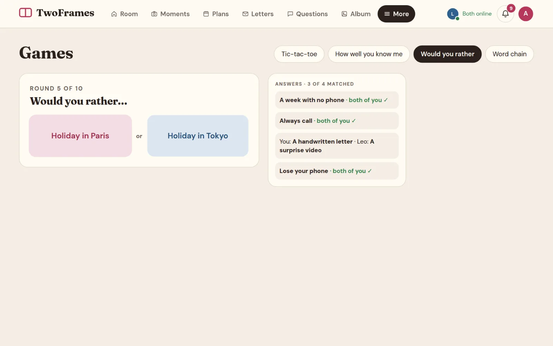Screen dimensions: 553x346
Task: Click the TwoFrames logo icon
Action: click(x=25, y=13)
